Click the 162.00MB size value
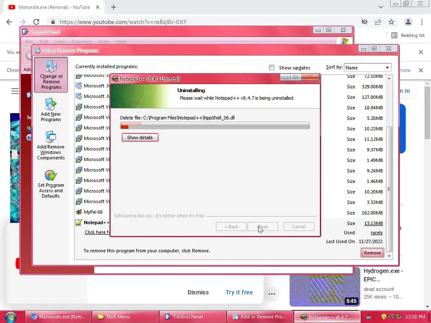Viewport: 431px width, 323px height. click(x=372, y=213)
